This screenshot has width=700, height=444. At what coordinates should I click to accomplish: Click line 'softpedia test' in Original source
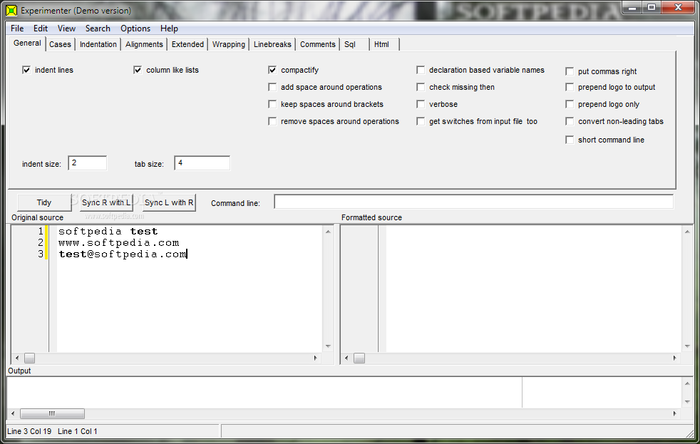[108, 231]
